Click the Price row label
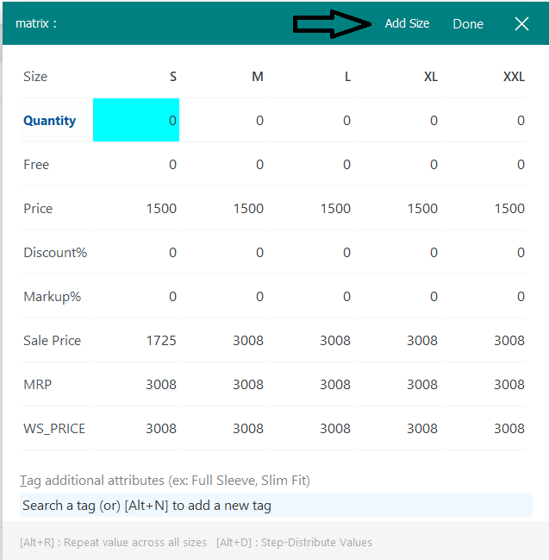This screenshot has height=560, width=549. click(x=38, y=208)
